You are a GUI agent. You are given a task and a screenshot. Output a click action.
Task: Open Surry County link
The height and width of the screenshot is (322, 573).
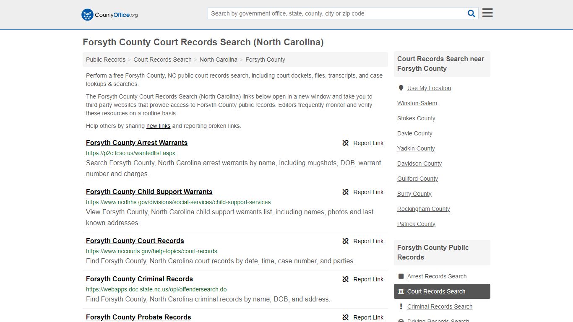414,194
